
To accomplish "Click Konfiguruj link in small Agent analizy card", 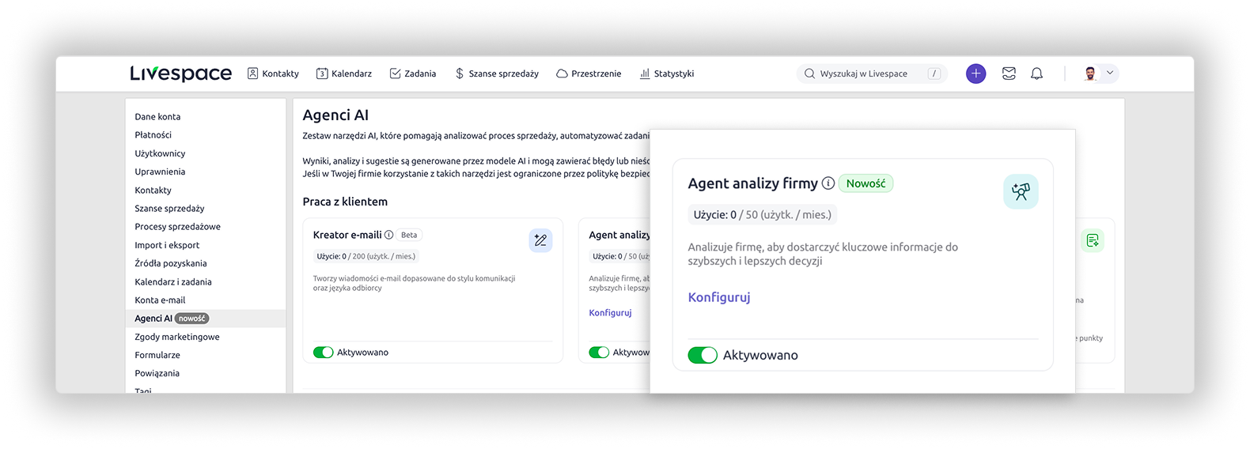I will (610, 313).
